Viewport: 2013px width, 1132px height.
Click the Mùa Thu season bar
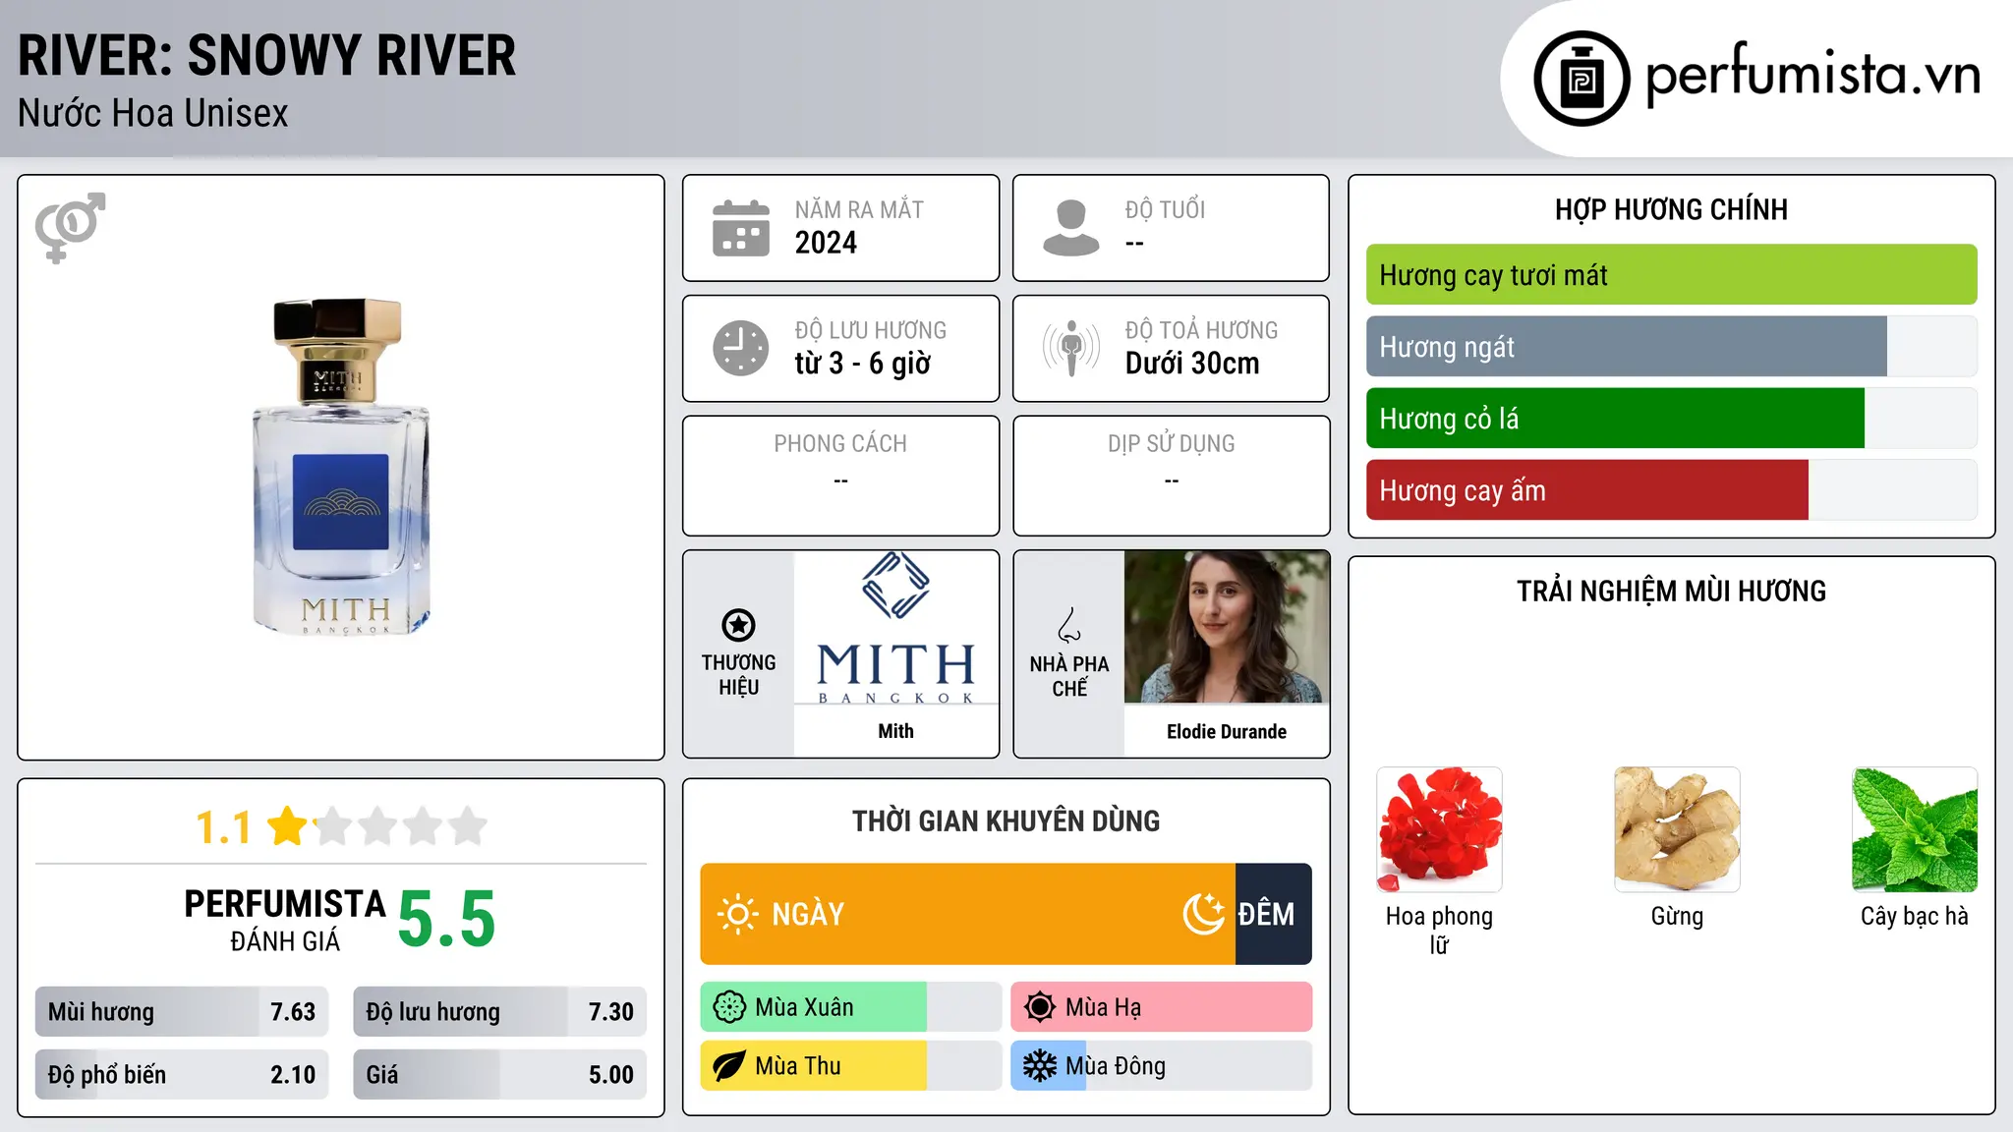(850, 1066)
